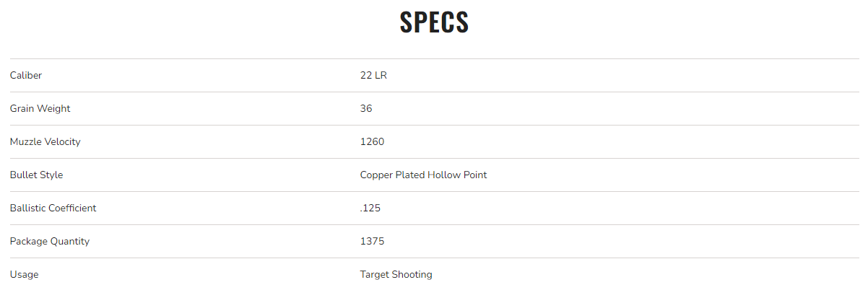Click the Usage label
This screenshot has height=290, width=868.
(24, 275)
